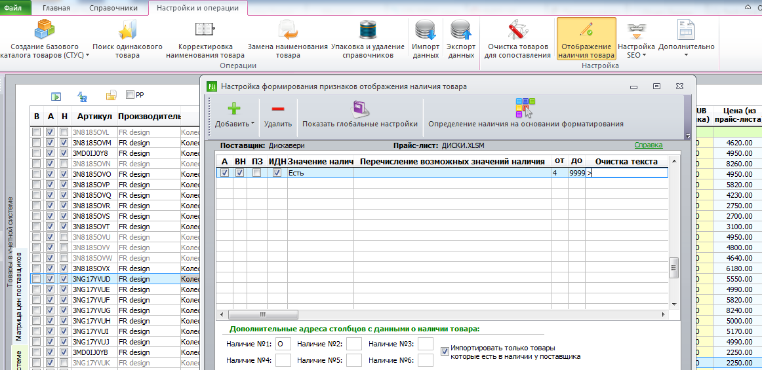Viewport: 762px width, 370px height.
Task: Click the right-side vertical scrollbar handle
Action: [673, 268]
